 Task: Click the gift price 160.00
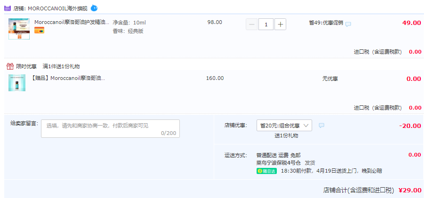coord(215,79)
